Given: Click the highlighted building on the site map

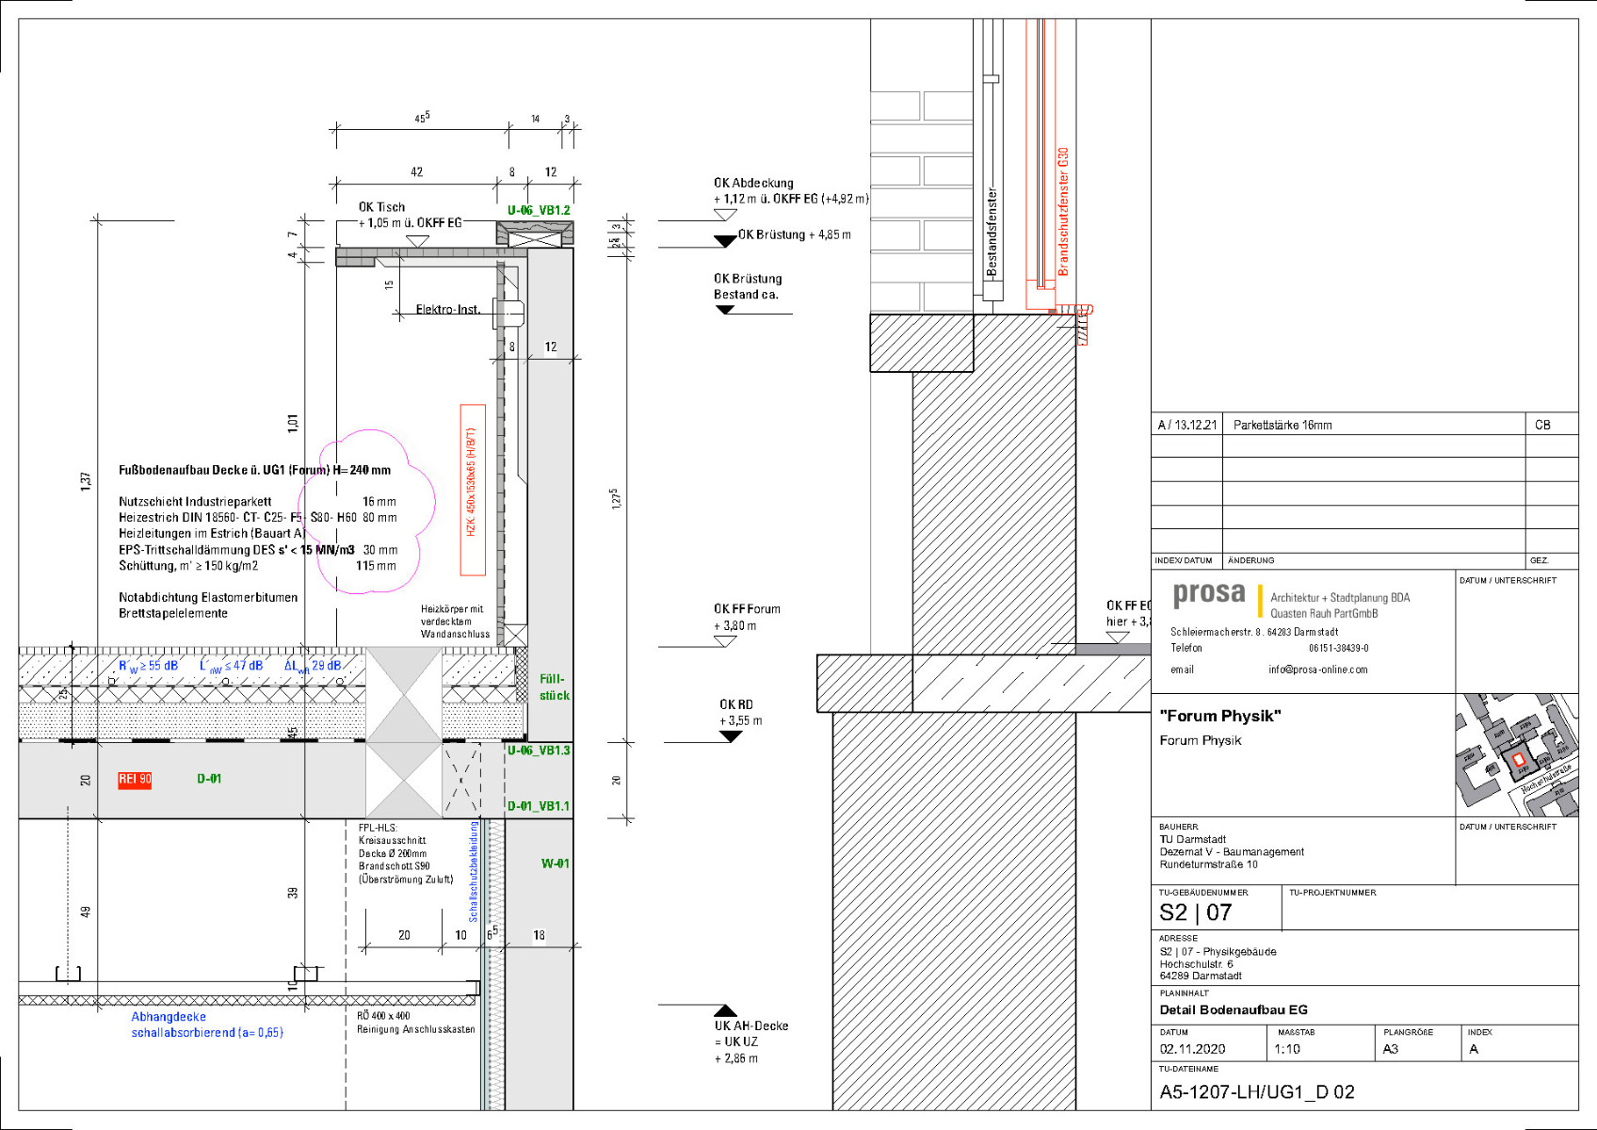Looking at the screenshot, I should tap(1518, 759).
